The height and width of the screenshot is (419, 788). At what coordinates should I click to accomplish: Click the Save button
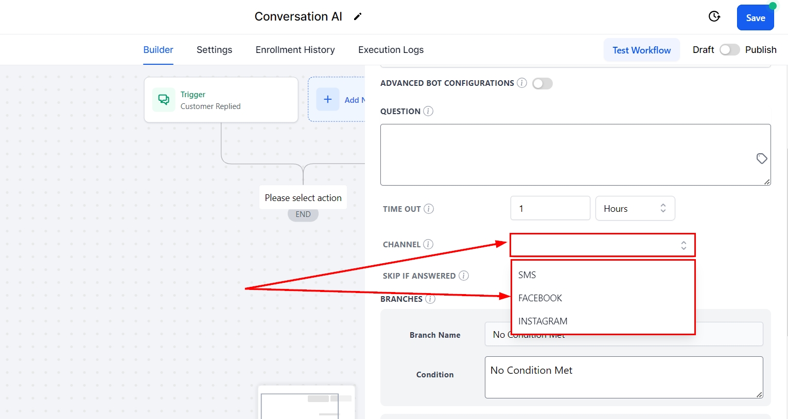[x=755, y=18]
